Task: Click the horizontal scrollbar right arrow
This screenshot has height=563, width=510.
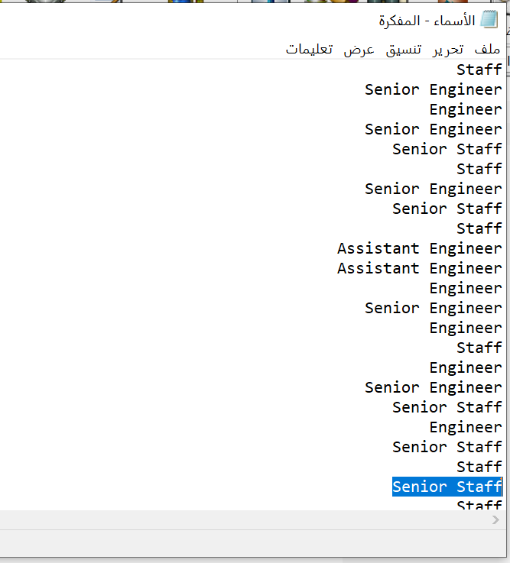Action: [495, 519]
